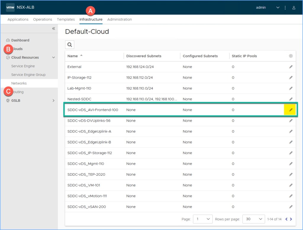Open Service Engine Group in sidebar

tap(28, 75)
